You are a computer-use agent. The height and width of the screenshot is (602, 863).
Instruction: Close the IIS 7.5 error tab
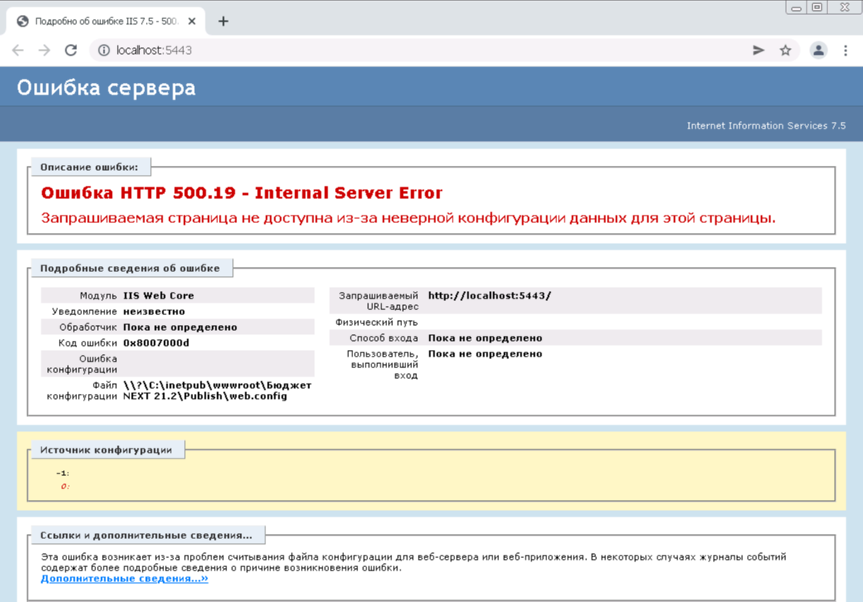click(x=192, y=21)
